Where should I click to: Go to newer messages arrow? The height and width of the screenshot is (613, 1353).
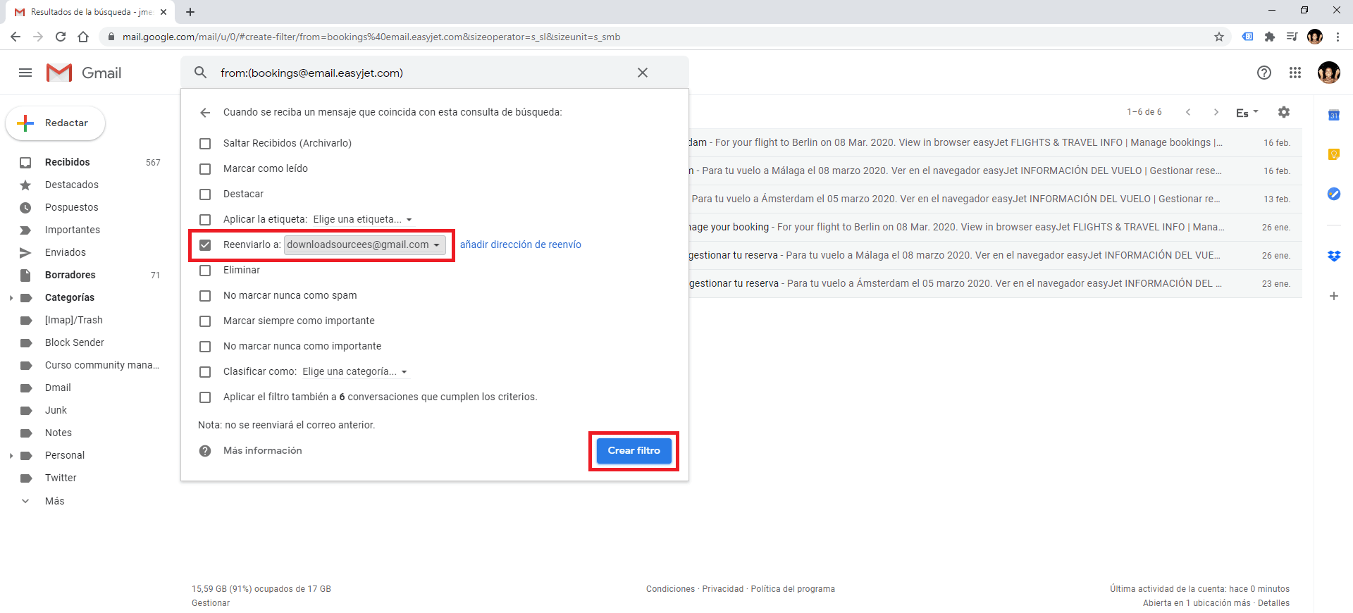coord(1188,112)
